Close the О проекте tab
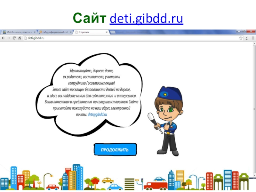 coord(107,32)
